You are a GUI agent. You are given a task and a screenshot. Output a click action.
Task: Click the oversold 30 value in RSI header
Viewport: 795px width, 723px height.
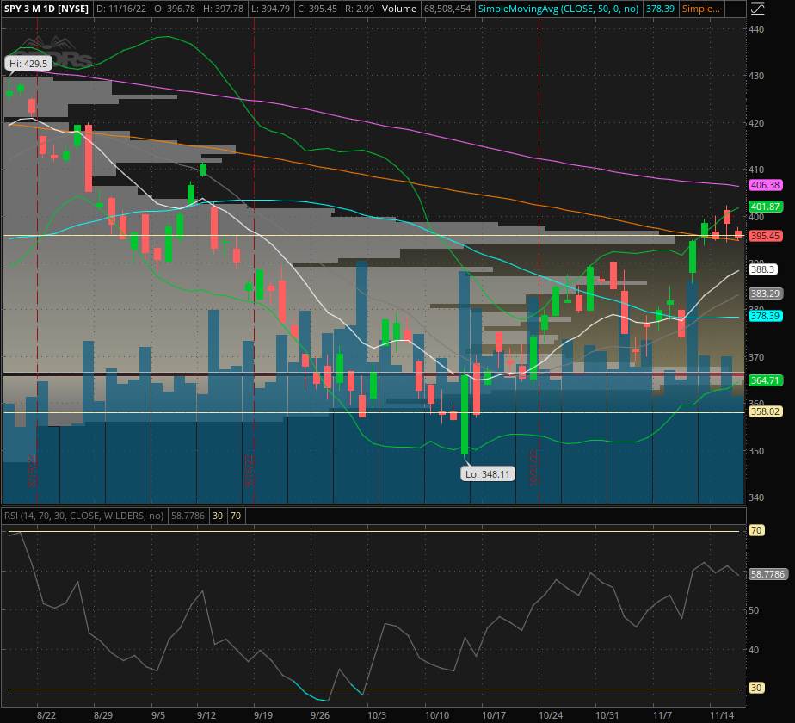218,516
